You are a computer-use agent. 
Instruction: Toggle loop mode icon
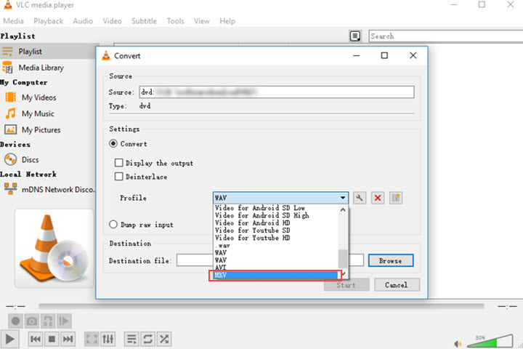[x=147, y=340]
